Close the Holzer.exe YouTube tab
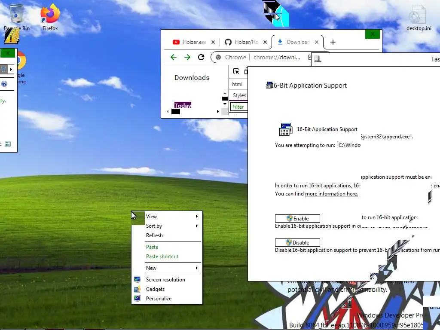Image resolution: width=440 pixels, height=330 pixels. 213,42
